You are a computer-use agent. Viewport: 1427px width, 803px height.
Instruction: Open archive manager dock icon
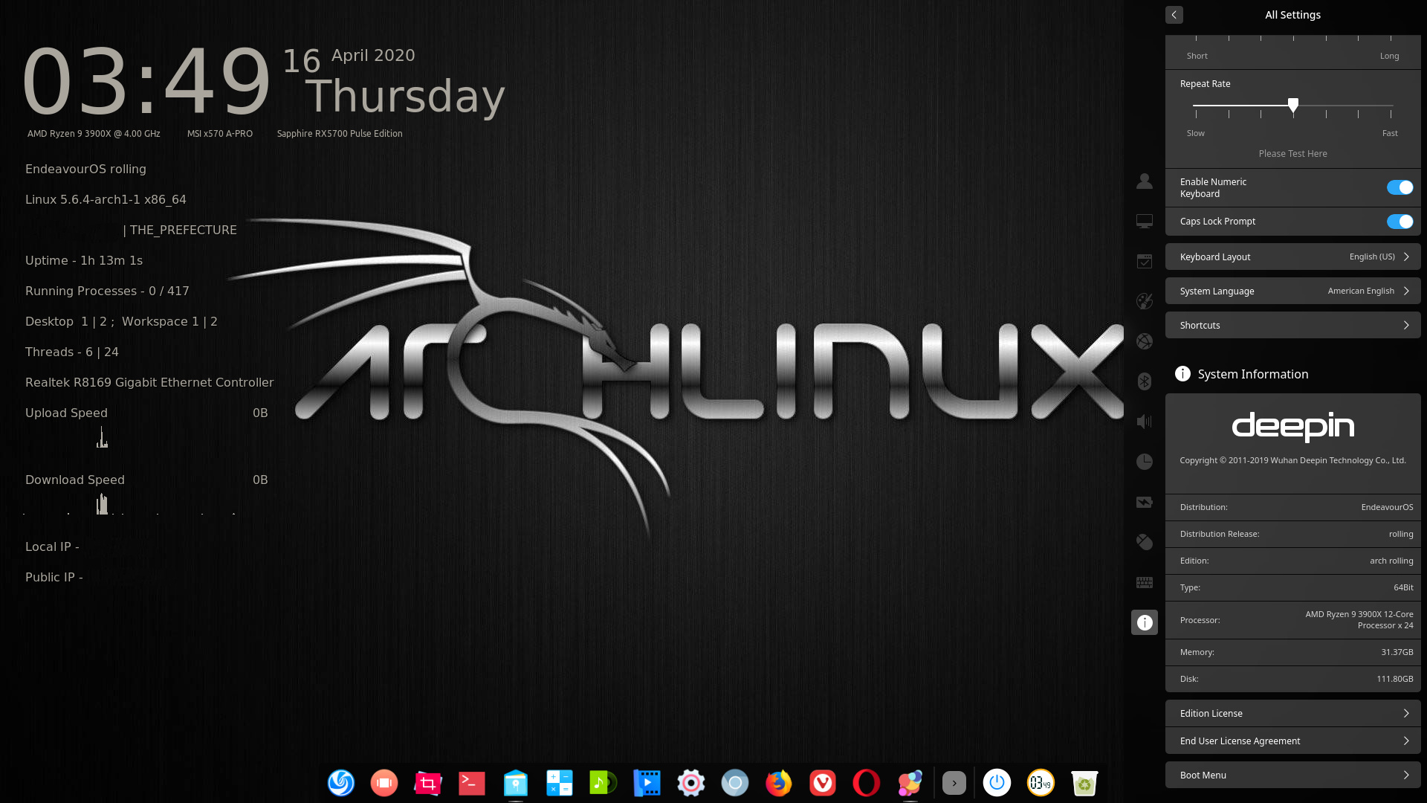516,783
